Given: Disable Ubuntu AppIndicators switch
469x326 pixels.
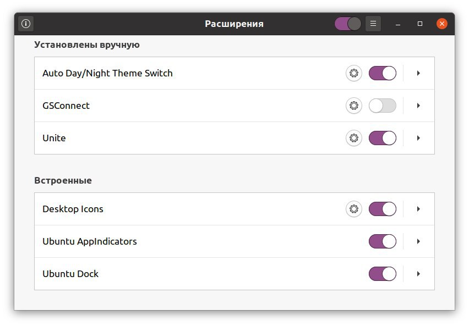Looking at the screenshot, I should [x=382, y=241].
